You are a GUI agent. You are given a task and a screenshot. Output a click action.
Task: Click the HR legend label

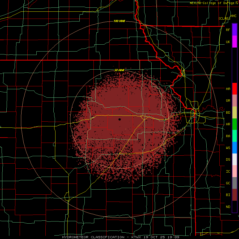(x=228, y=124)
